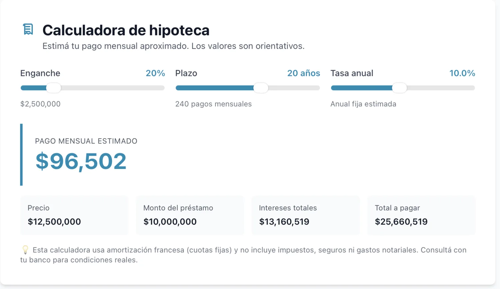Click the $13,160,519 interest total

(x=284, y=222)
